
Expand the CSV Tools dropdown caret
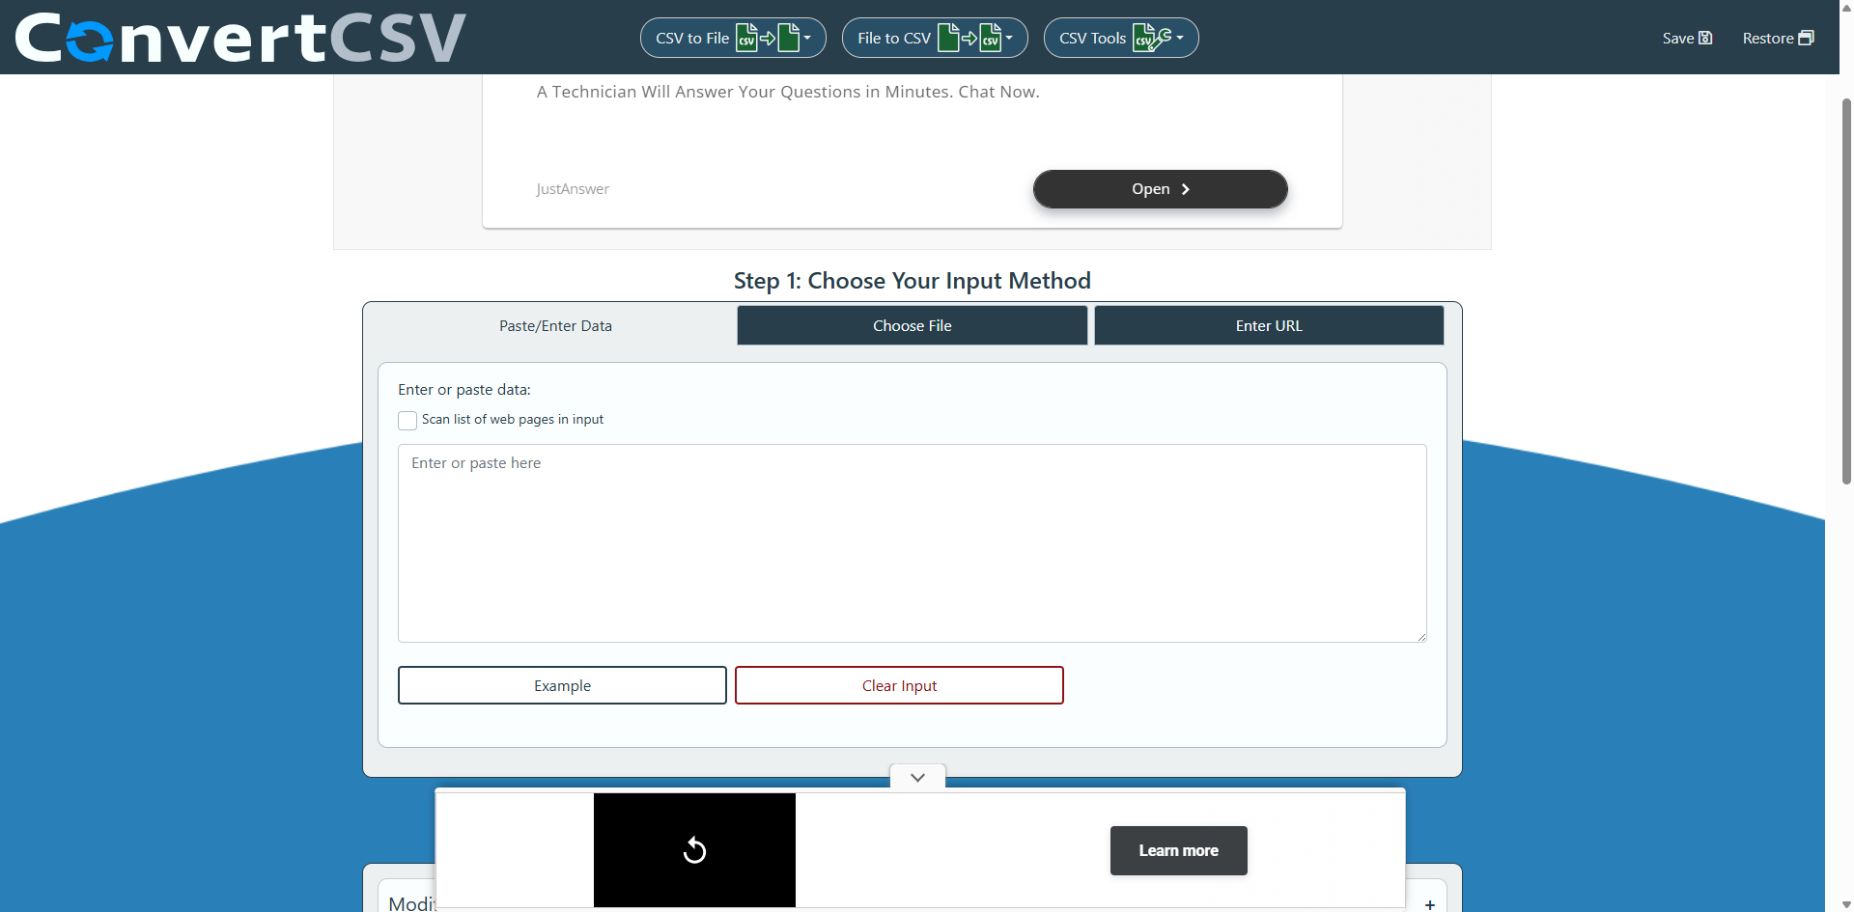pyautogui.click(x=1180, y=38)
